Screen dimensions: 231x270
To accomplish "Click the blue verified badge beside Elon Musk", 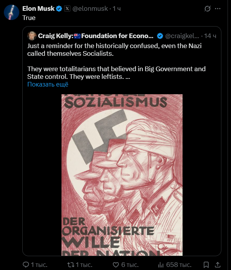I will click(59, 8).
